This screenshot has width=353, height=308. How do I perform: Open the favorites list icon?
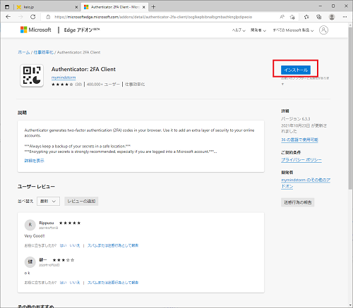pos(306,17)
